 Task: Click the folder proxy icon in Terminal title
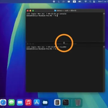coord(55,10)
